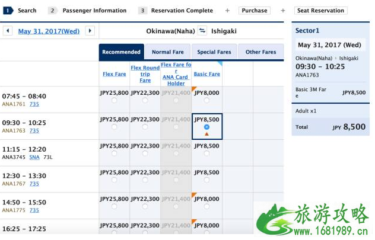375x240 pixels.
Task: Click the Reservation Complete step label
Action: pos(182,11)
